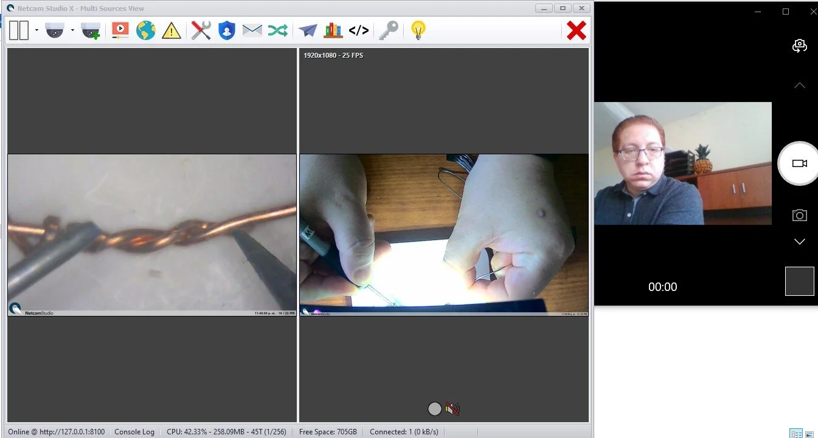Expand the multi-view layout dropdown

point(35,30)
